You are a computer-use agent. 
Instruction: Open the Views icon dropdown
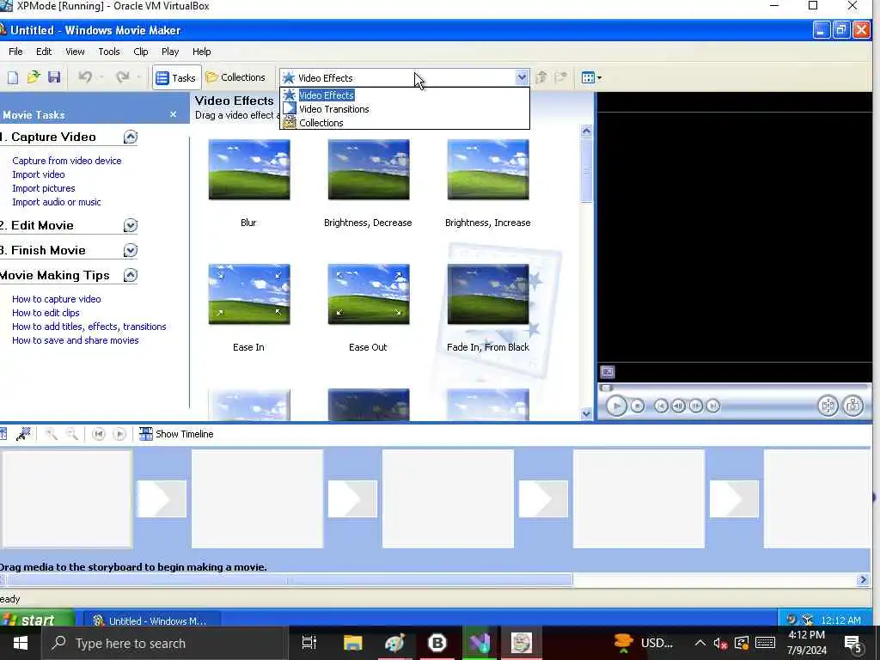(591, 77)
